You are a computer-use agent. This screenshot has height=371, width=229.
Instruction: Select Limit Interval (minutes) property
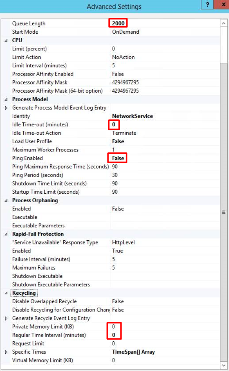(x=39, y=66)
